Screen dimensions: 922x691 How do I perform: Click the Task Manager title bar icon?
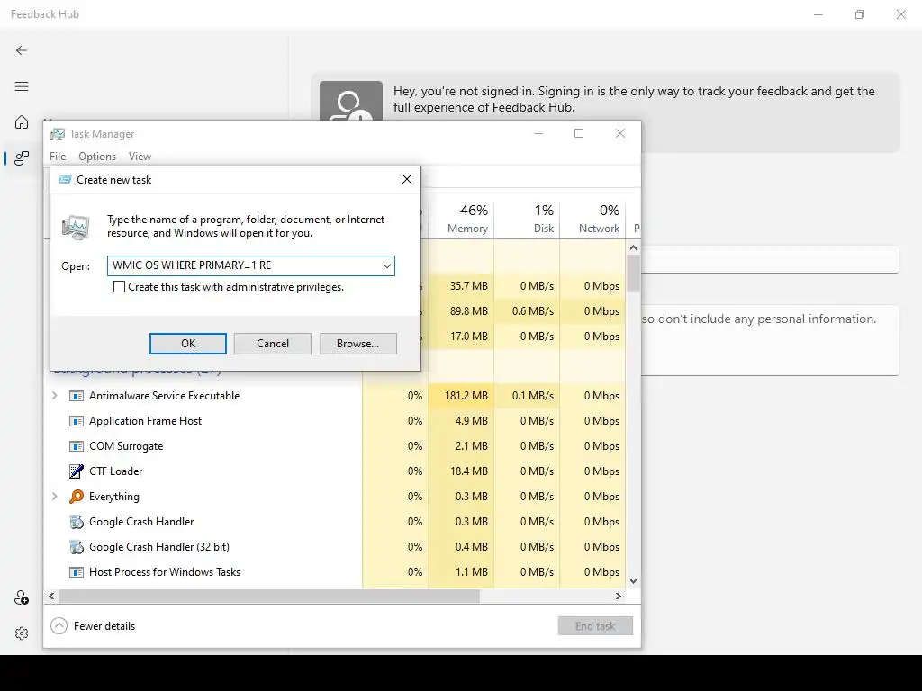point(58,134)
